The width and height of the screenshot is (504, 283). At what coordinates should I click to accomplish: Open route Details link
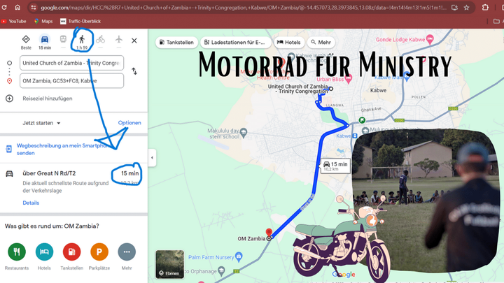click(x=31, y=203)
